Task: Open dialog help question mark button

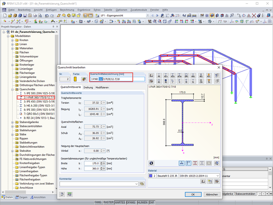Action: coord(62,194)
